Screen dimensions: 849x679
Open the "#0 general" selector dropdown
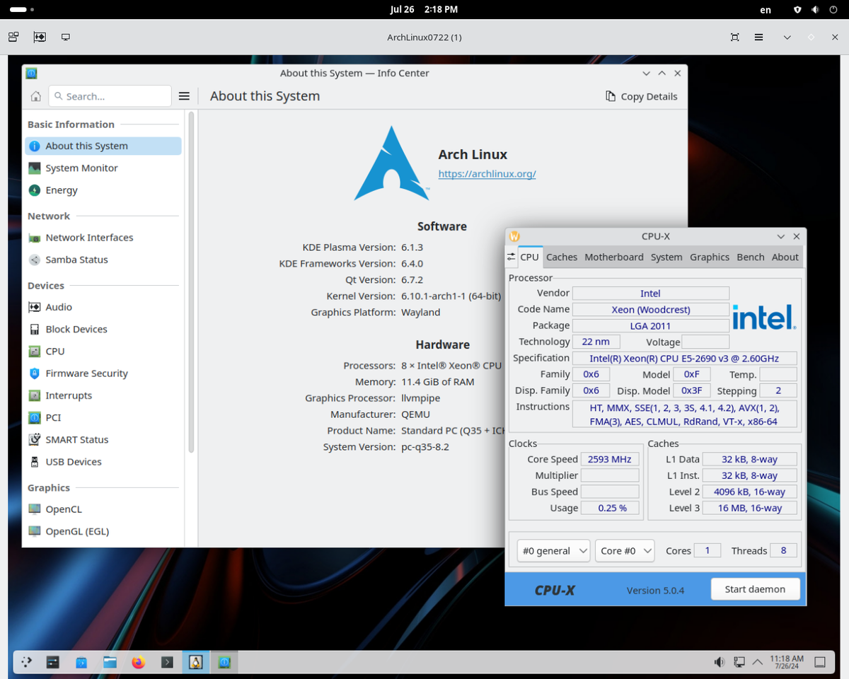pyautogui.click(x=553, y=550)
